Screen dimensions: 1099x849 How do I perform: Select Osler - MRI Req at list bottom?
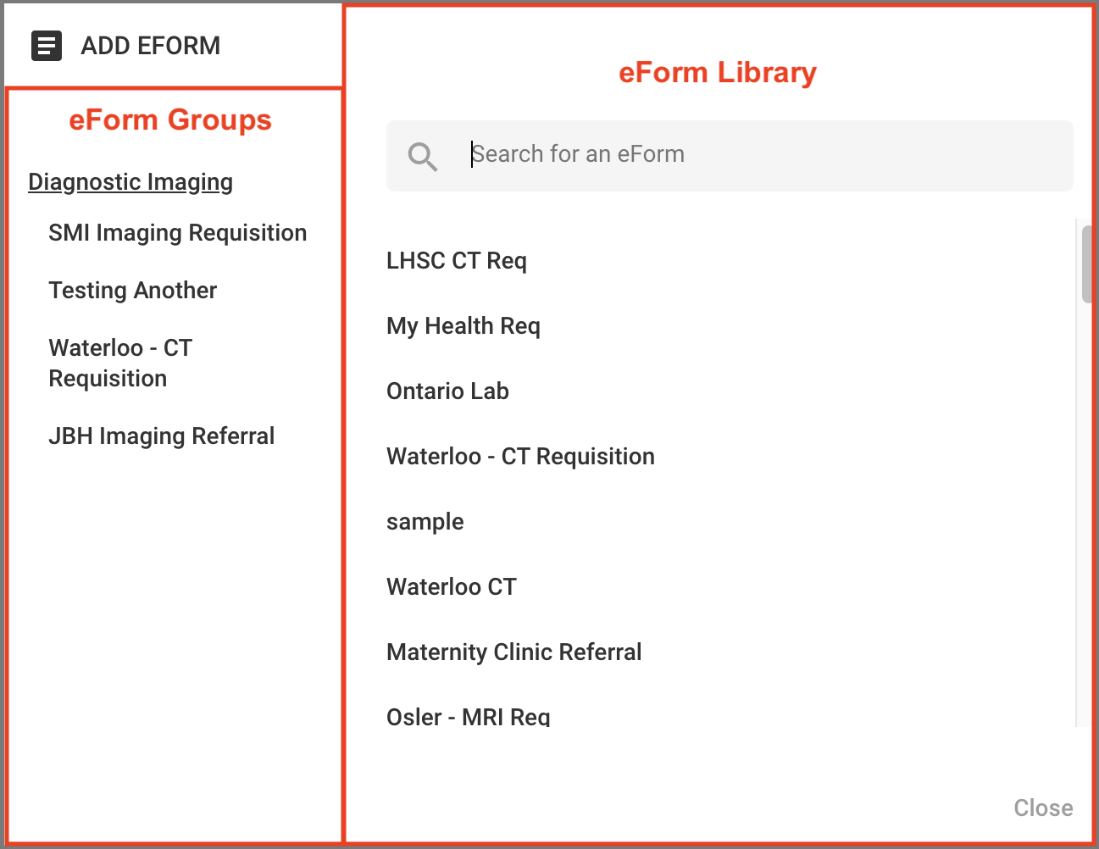tap(469, 716)
